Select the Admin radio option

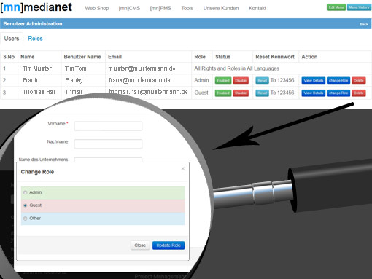tap(26, 192)
